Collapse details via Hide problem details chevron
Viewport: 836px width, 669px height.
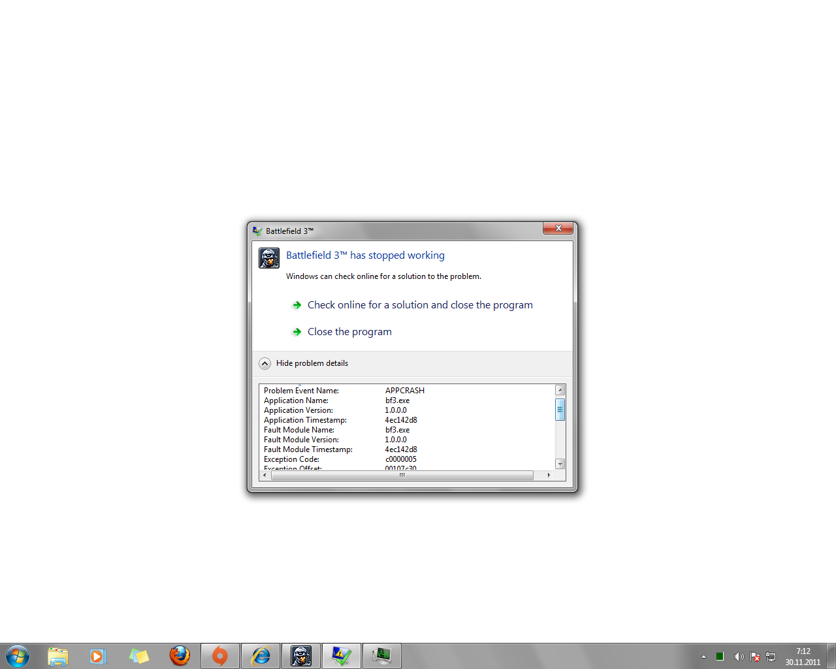click(265, 363)
